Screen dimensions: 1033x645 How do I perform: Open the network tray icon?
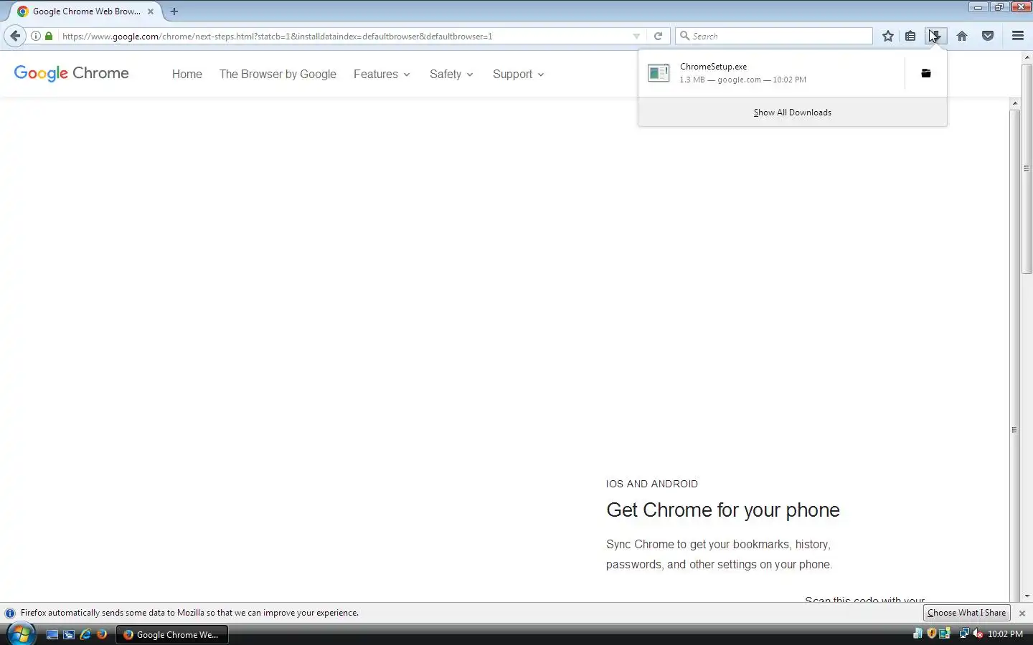tap(963, 634)
